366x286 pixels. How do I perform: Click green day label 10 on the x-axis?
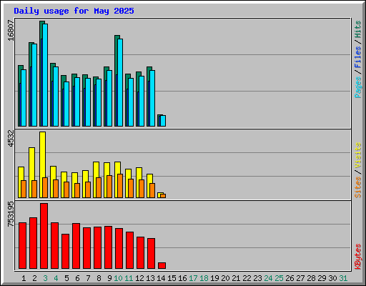tap(118, 278)
